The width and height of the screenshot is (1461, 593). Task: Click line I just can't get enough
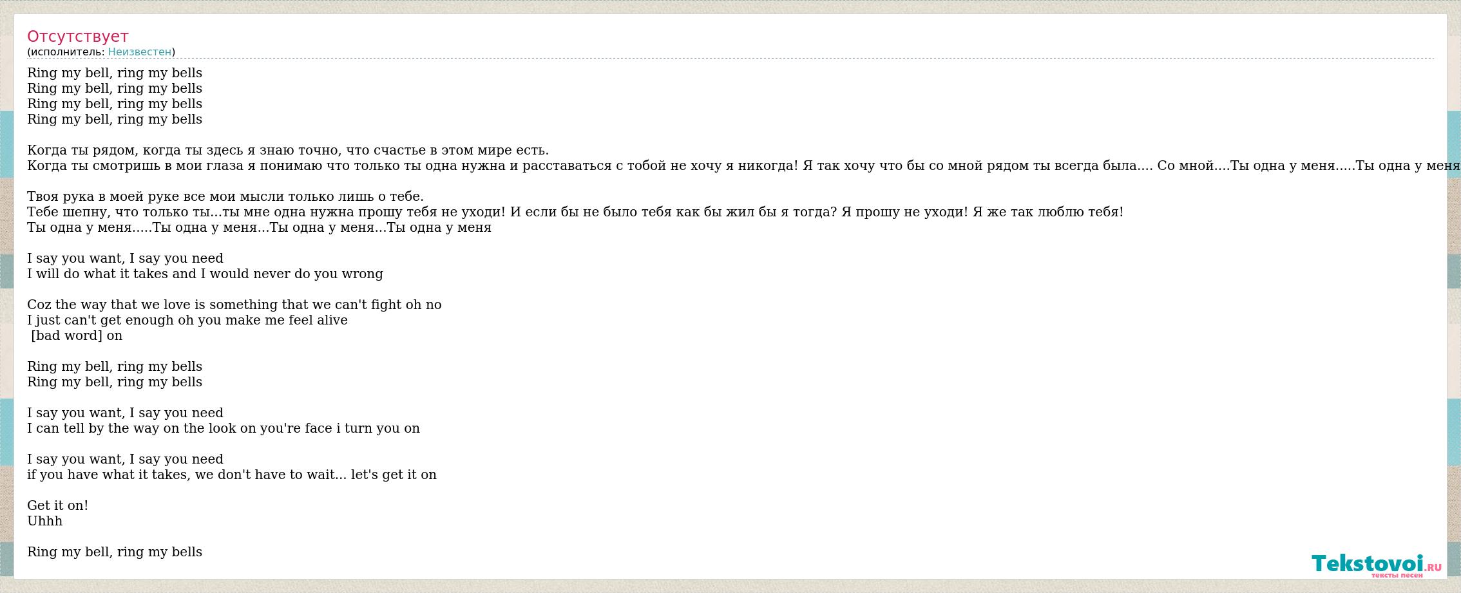coord(187,320)
